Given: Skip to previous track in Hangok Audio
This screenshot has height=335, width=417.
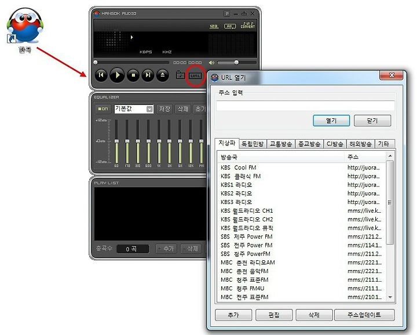Looking at the screenshot, I should [x=101, y=75].
